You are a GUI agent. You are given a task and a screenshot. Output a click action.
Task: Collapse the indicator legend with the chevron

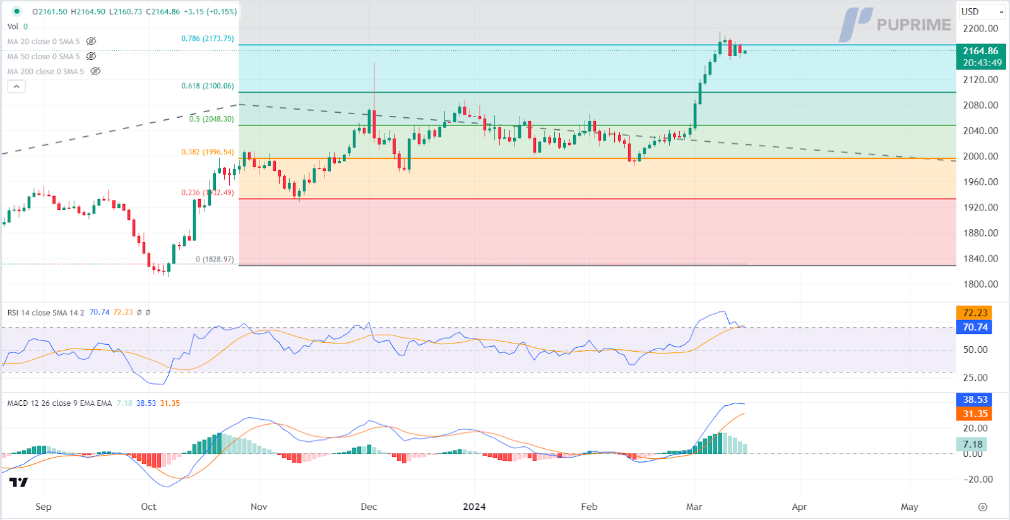pos(16,86)
